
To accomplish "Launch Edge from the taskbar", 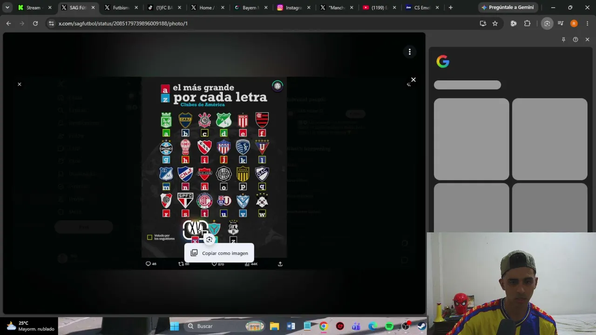I will [373, 326].
